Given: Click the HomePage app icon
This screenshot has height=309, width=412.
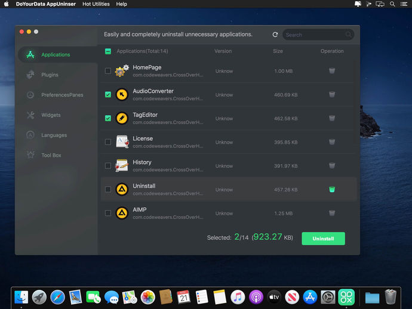Looking at the screenshot, I should pos(122,70).
